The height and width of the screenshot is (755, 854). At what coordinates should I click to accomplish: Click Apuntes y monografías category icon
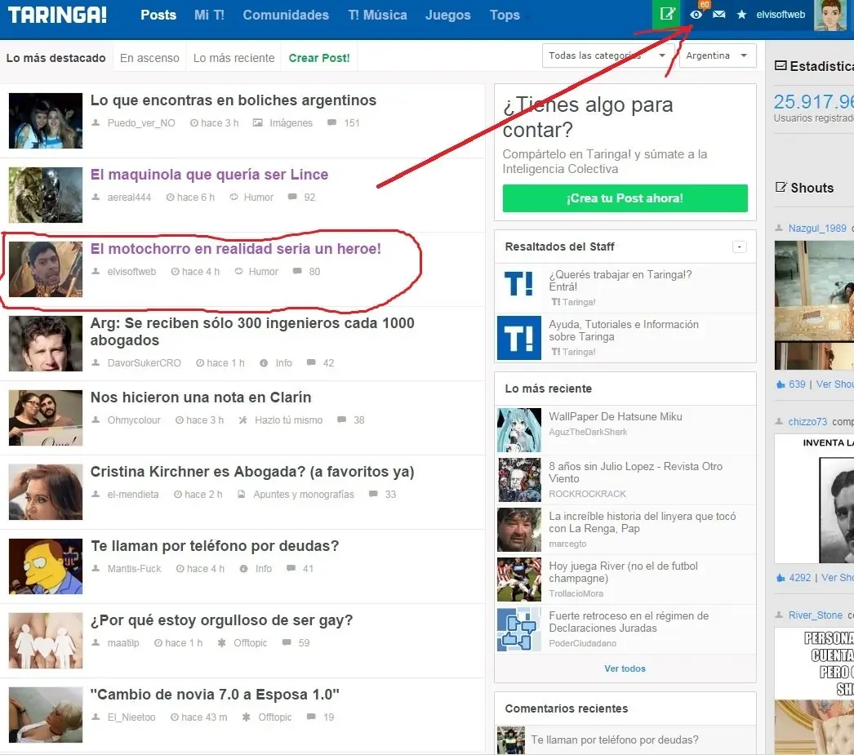click(x=241, y=495)
